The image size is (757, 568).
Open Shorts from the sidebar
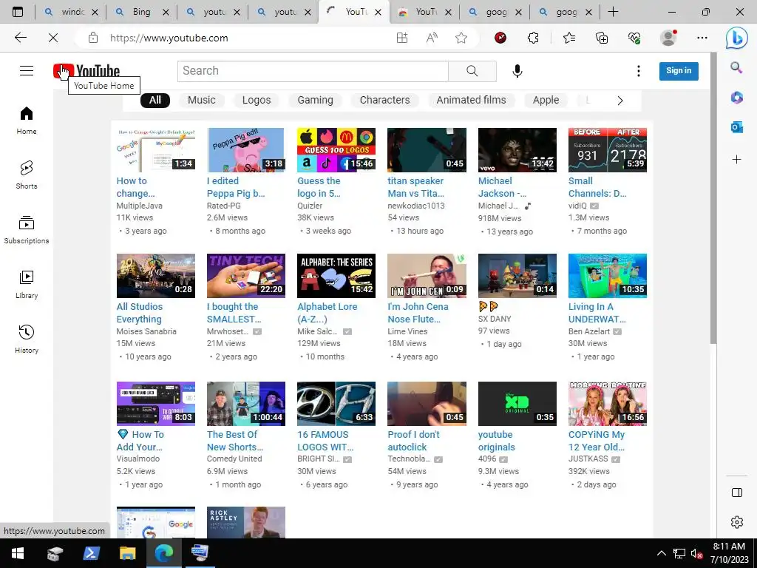point(27,175)
